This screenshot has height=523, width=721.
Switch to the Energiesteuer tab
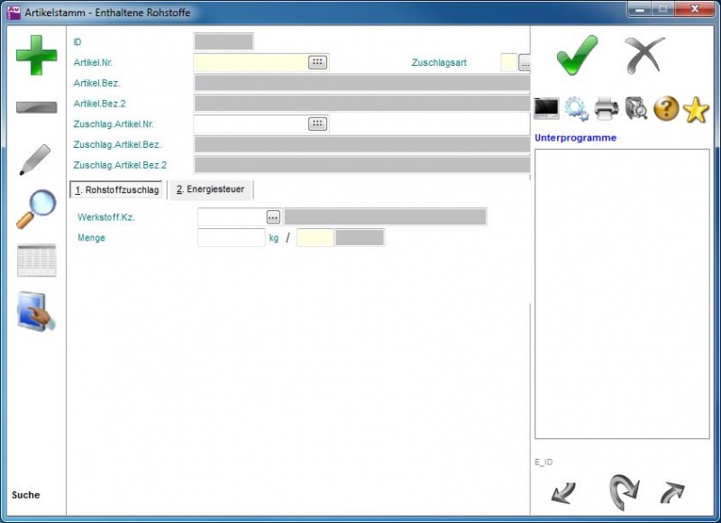coord(210,190)
